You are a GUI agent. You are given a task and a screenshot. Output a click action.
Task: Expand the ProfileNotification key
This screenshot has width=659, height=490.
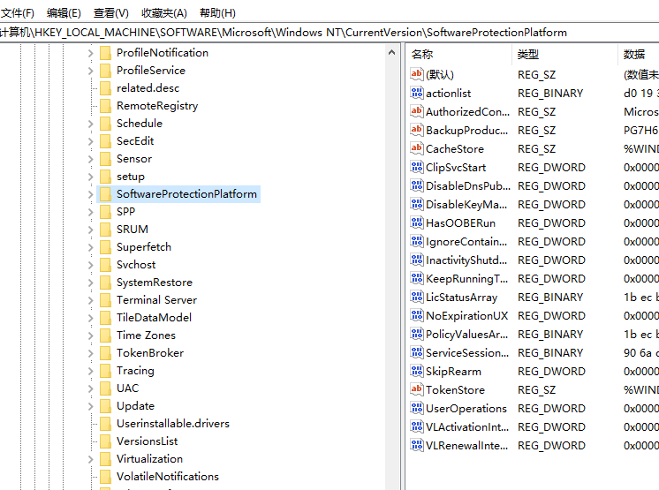[90, 53]
